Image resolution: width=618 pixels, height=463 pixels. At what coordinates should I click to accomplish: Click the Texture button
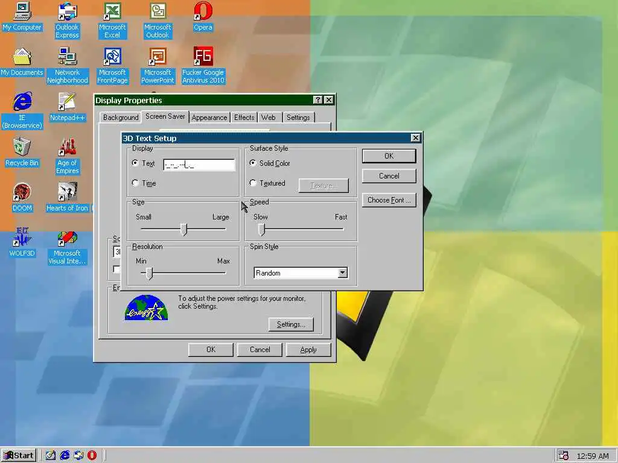pos(323,186)
